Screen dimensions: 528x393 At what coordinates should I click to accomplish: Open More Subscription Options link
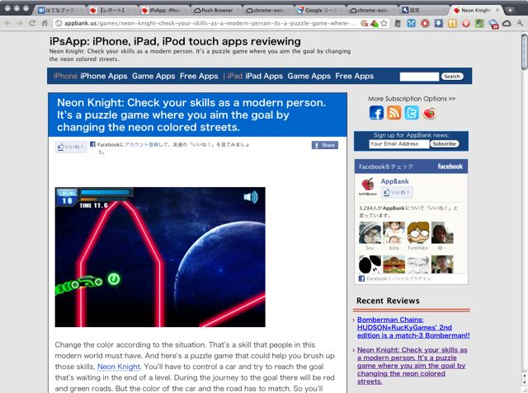click(x=412, y=99)
